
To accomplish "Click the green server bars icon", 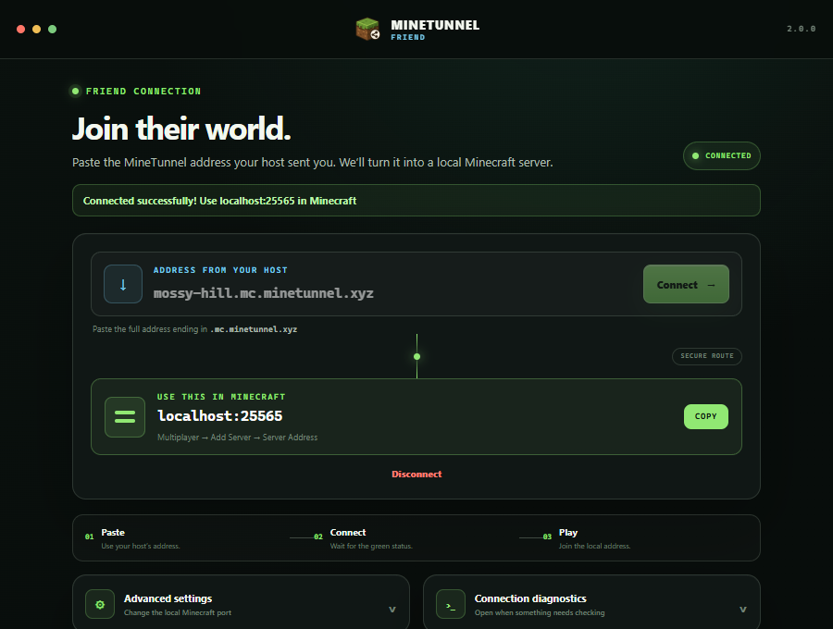I will click(x=125, y=416).
